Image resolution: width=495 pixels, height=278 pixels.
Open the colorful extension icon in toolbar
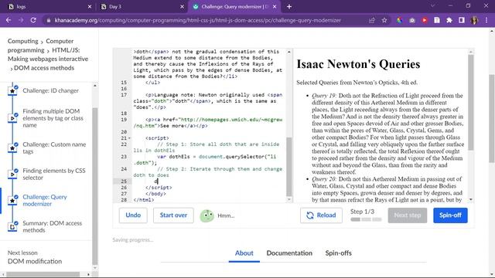point(400,20)
